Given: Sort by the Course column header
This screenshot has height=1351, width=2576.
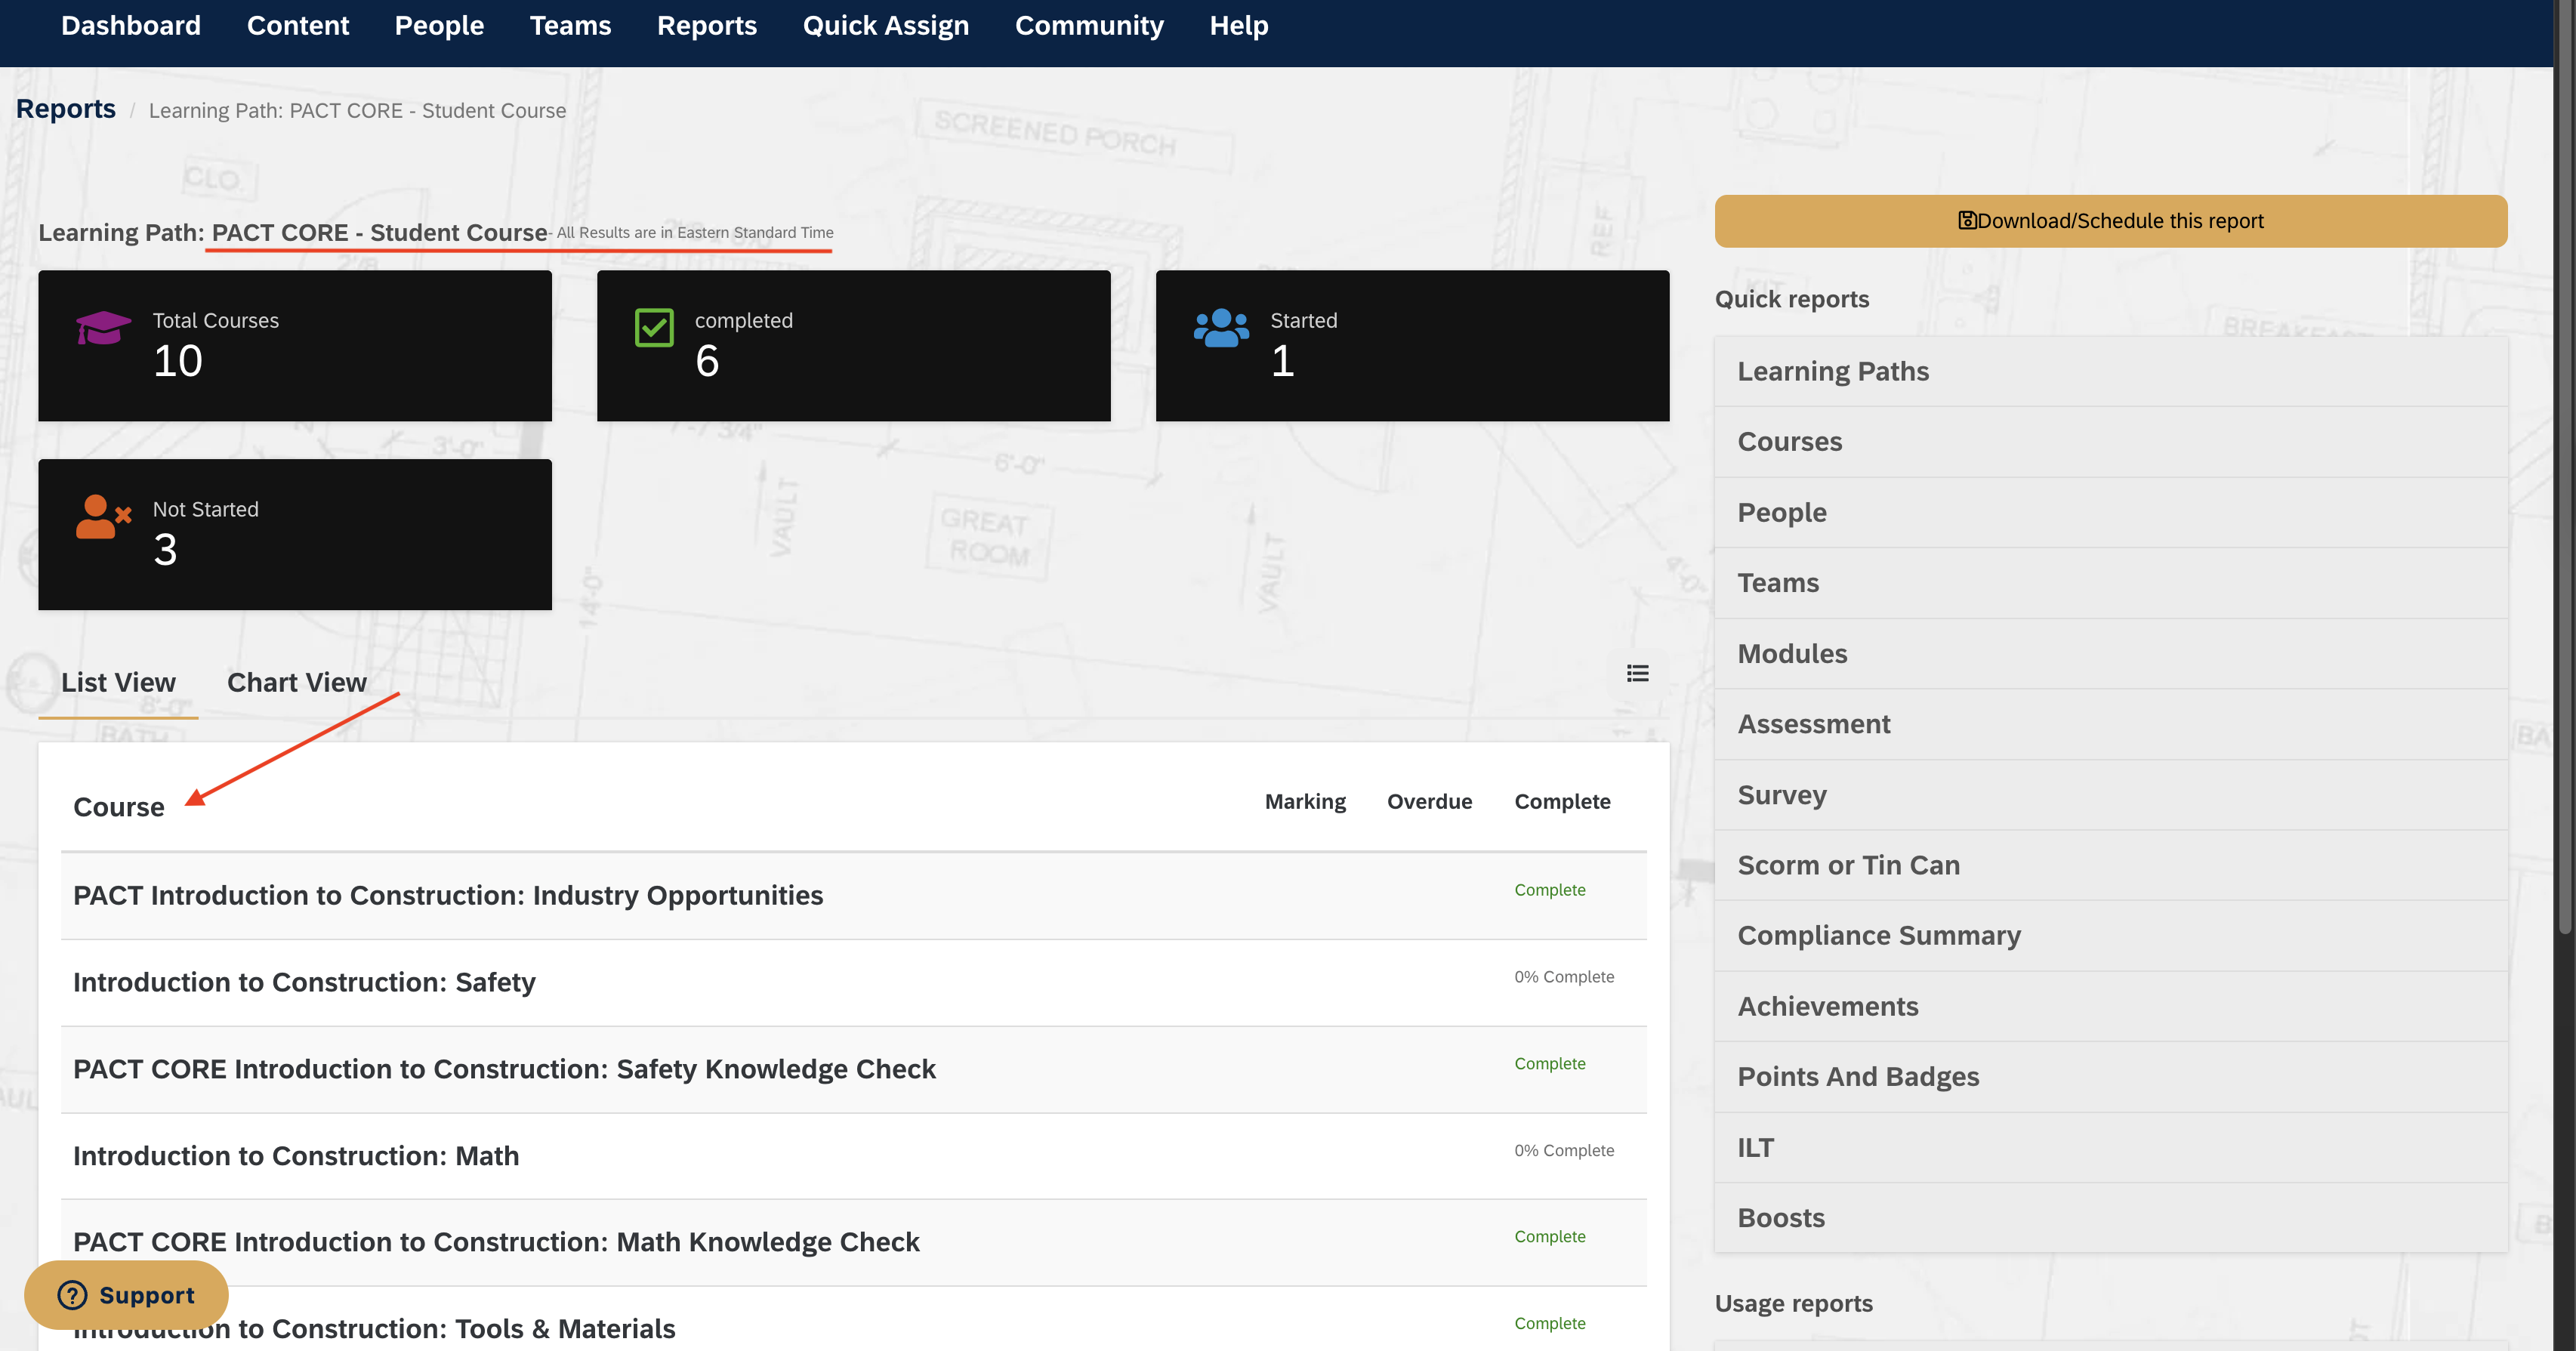Looking at the screenshot, I should tap(118, 807).
